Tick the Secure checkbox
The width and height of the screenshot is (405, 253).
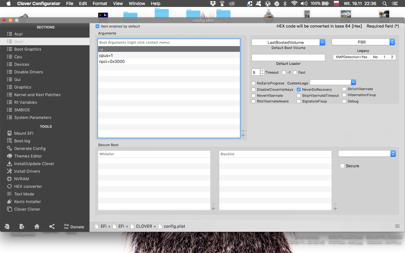(342, 166)
